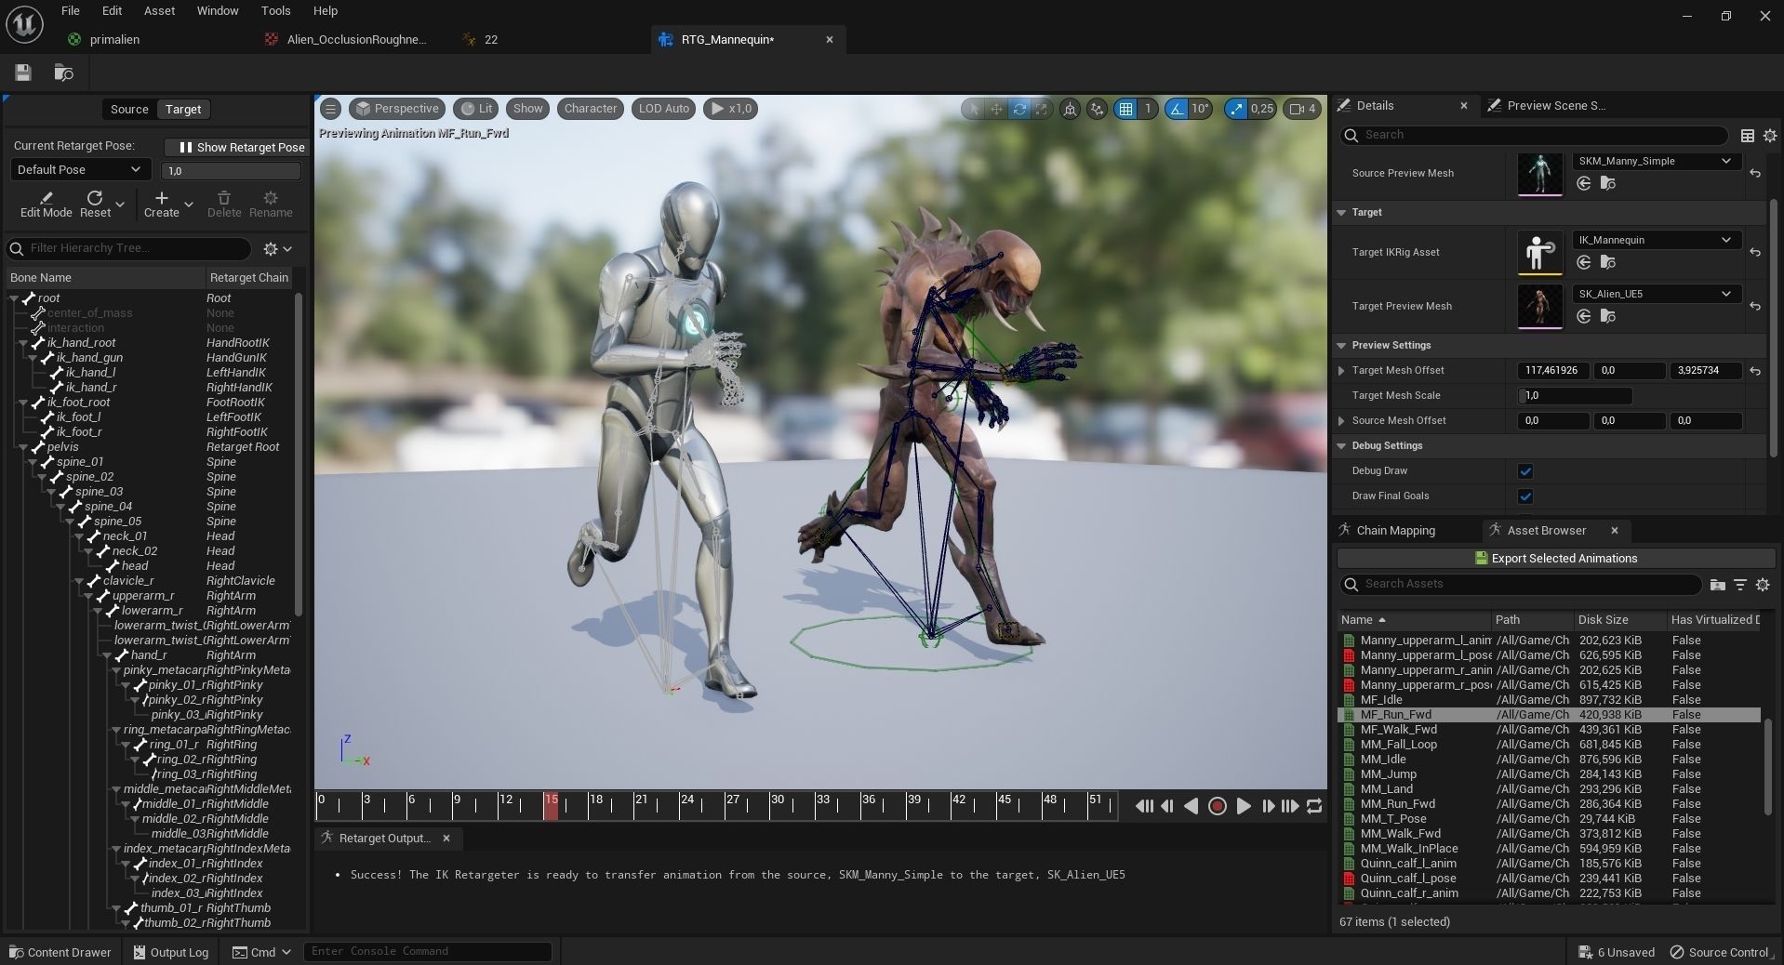
Task: Click the Save asset icon
Action: tap(23, 73)
